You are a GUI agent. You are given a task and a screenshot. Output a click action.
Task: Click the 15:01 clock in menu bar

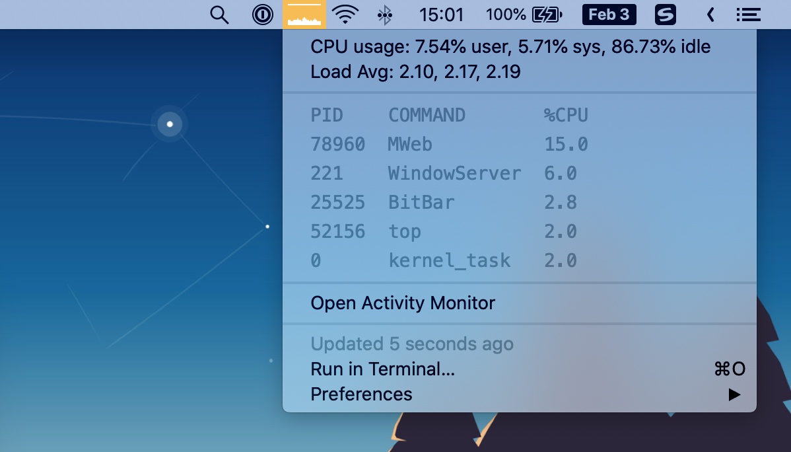pyautogui.click(x=441, y=15)
